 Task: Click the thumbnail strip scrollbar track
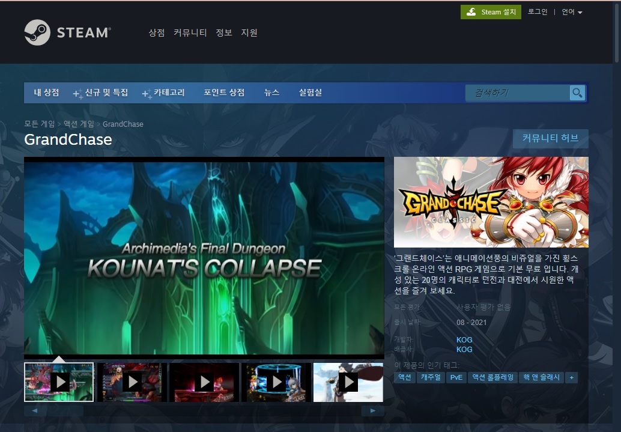coord(204,410)
